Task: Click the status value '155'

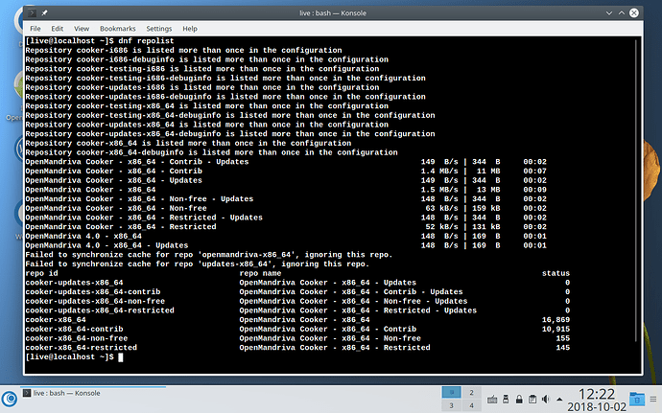Action: tap(563, 338)
